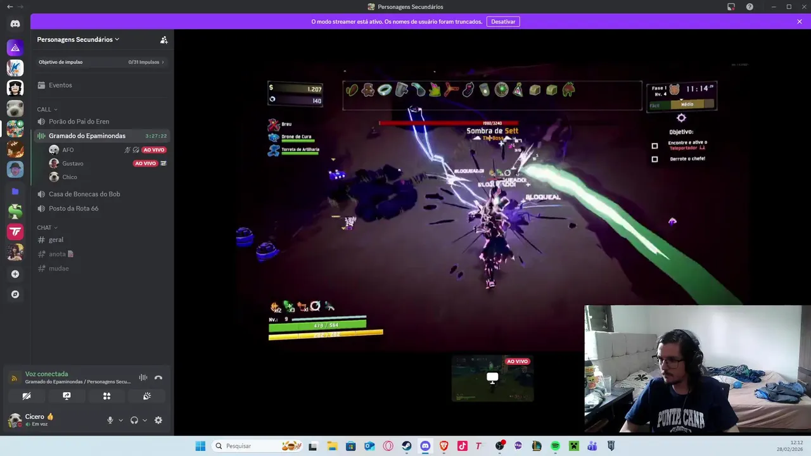Click user Chico in voice channel
This screenshot has height=456, width=811.
70,177
